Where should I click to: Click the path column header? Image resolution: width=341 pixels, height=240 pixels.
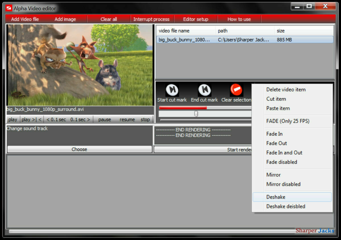coord(245,31)
